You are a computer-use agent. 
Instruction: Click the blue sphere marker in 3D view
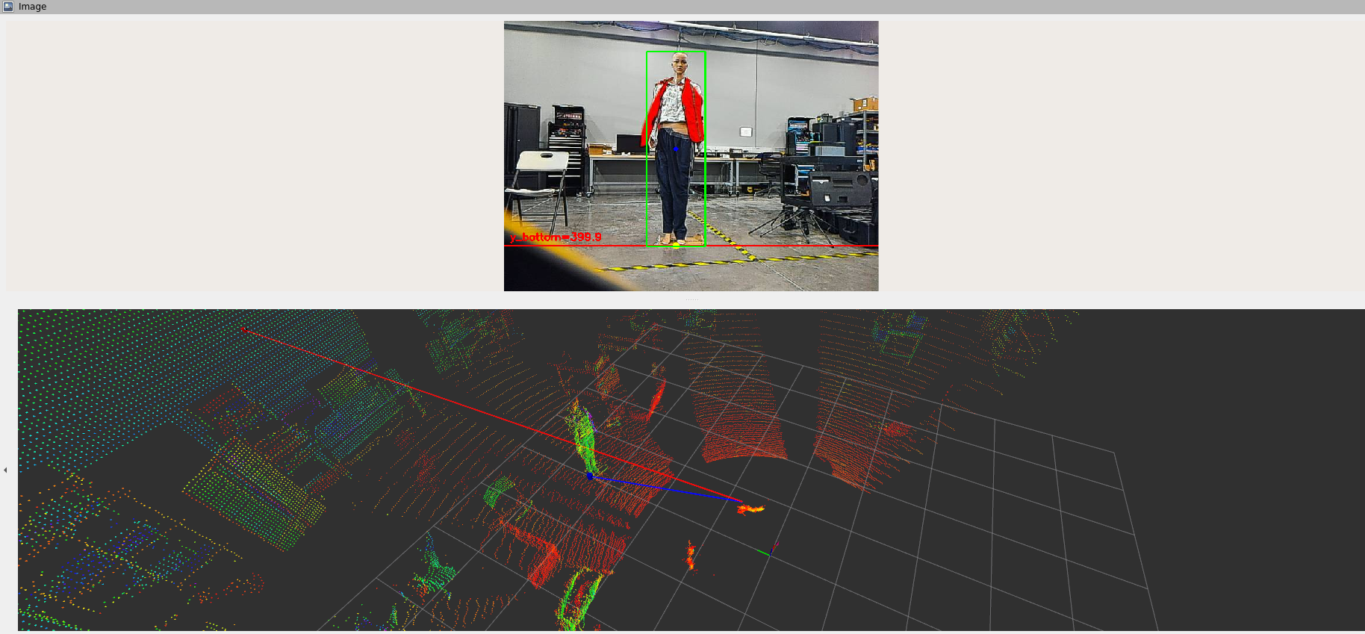point(590,476)
